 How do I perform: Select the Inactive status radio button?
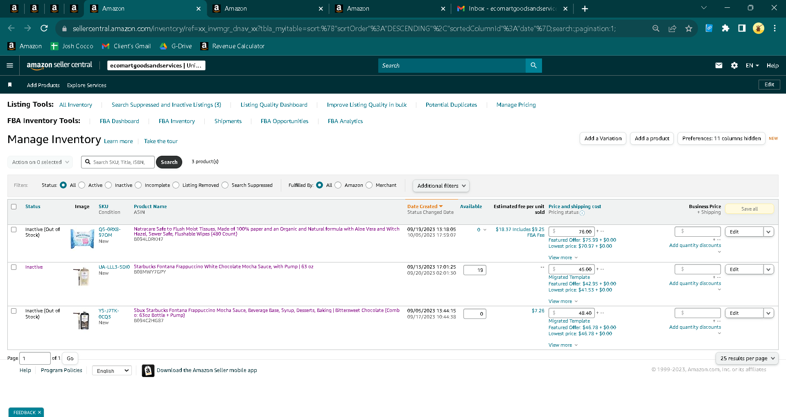click(x=108, y=185)
